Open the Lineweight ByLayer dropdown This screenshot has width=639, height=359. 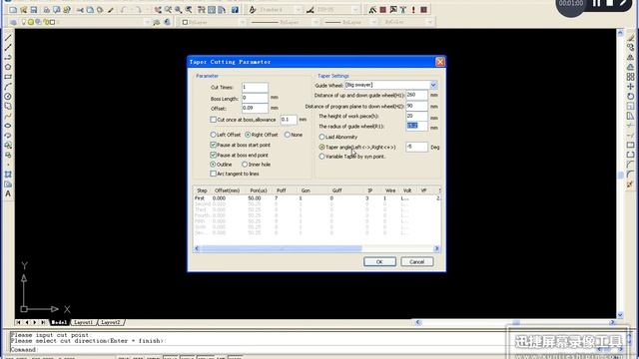tap(374, 22)
